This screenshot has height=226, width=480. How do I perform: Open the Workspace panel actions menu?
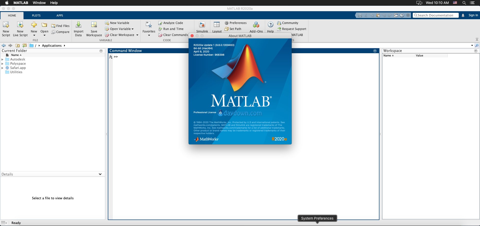(x=476, y=51)
